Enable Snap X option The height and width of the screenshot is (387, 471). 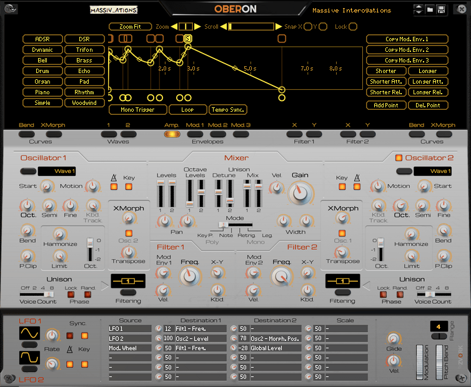(307, 27)
